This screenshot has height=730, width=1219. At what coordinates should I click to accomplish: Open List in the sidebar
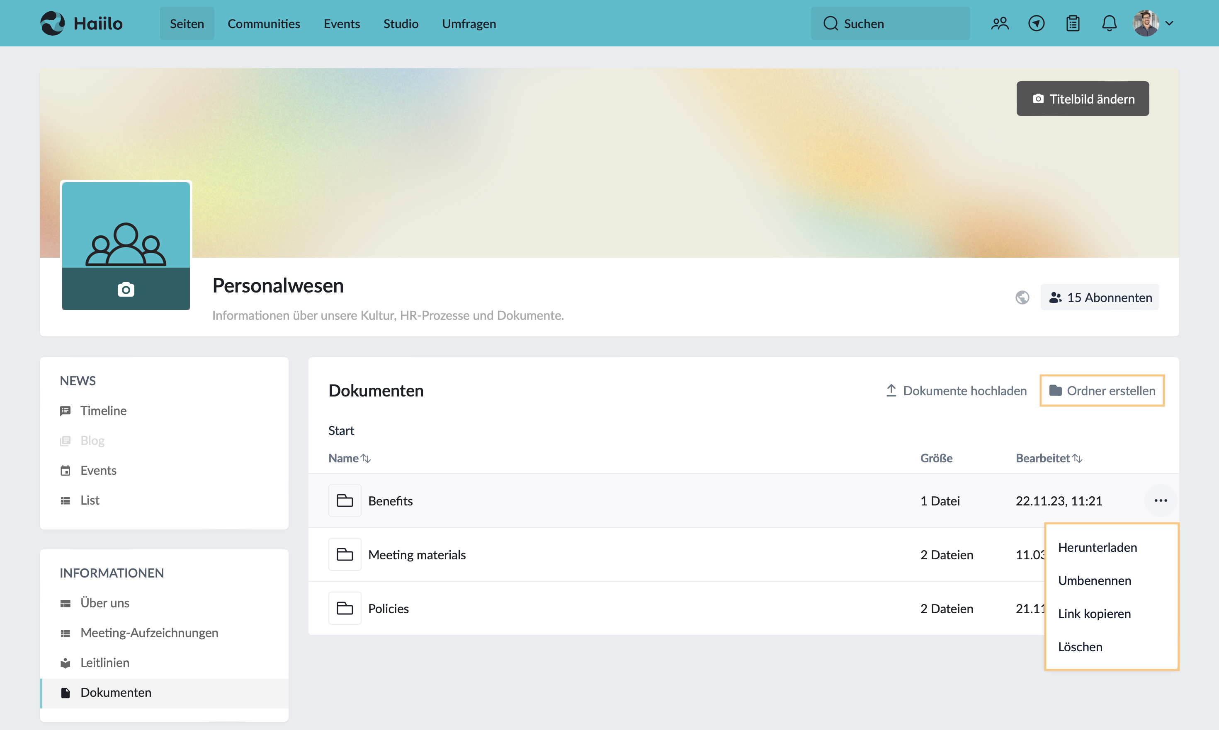point(90,500)
